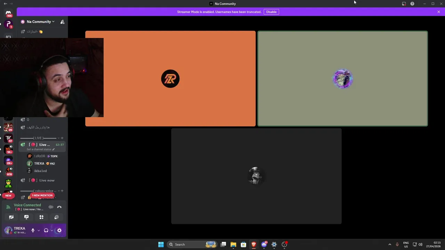
Task: Open the inbox icon in title bar
Action: (404, 3)
